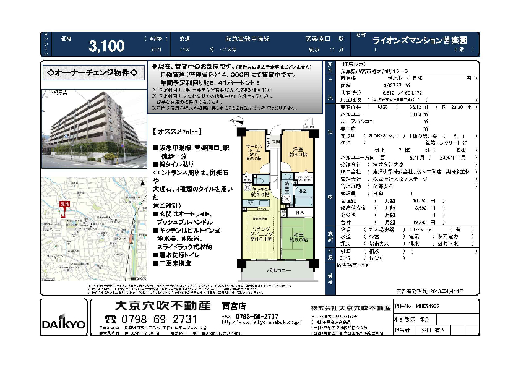
Task: Click the オーナーチェンジ物件 heading box
Action: pos(92,73)
